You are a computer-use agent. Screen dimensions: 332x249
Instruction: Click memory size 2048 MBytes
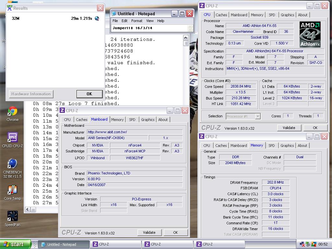(x=235, y=163)
